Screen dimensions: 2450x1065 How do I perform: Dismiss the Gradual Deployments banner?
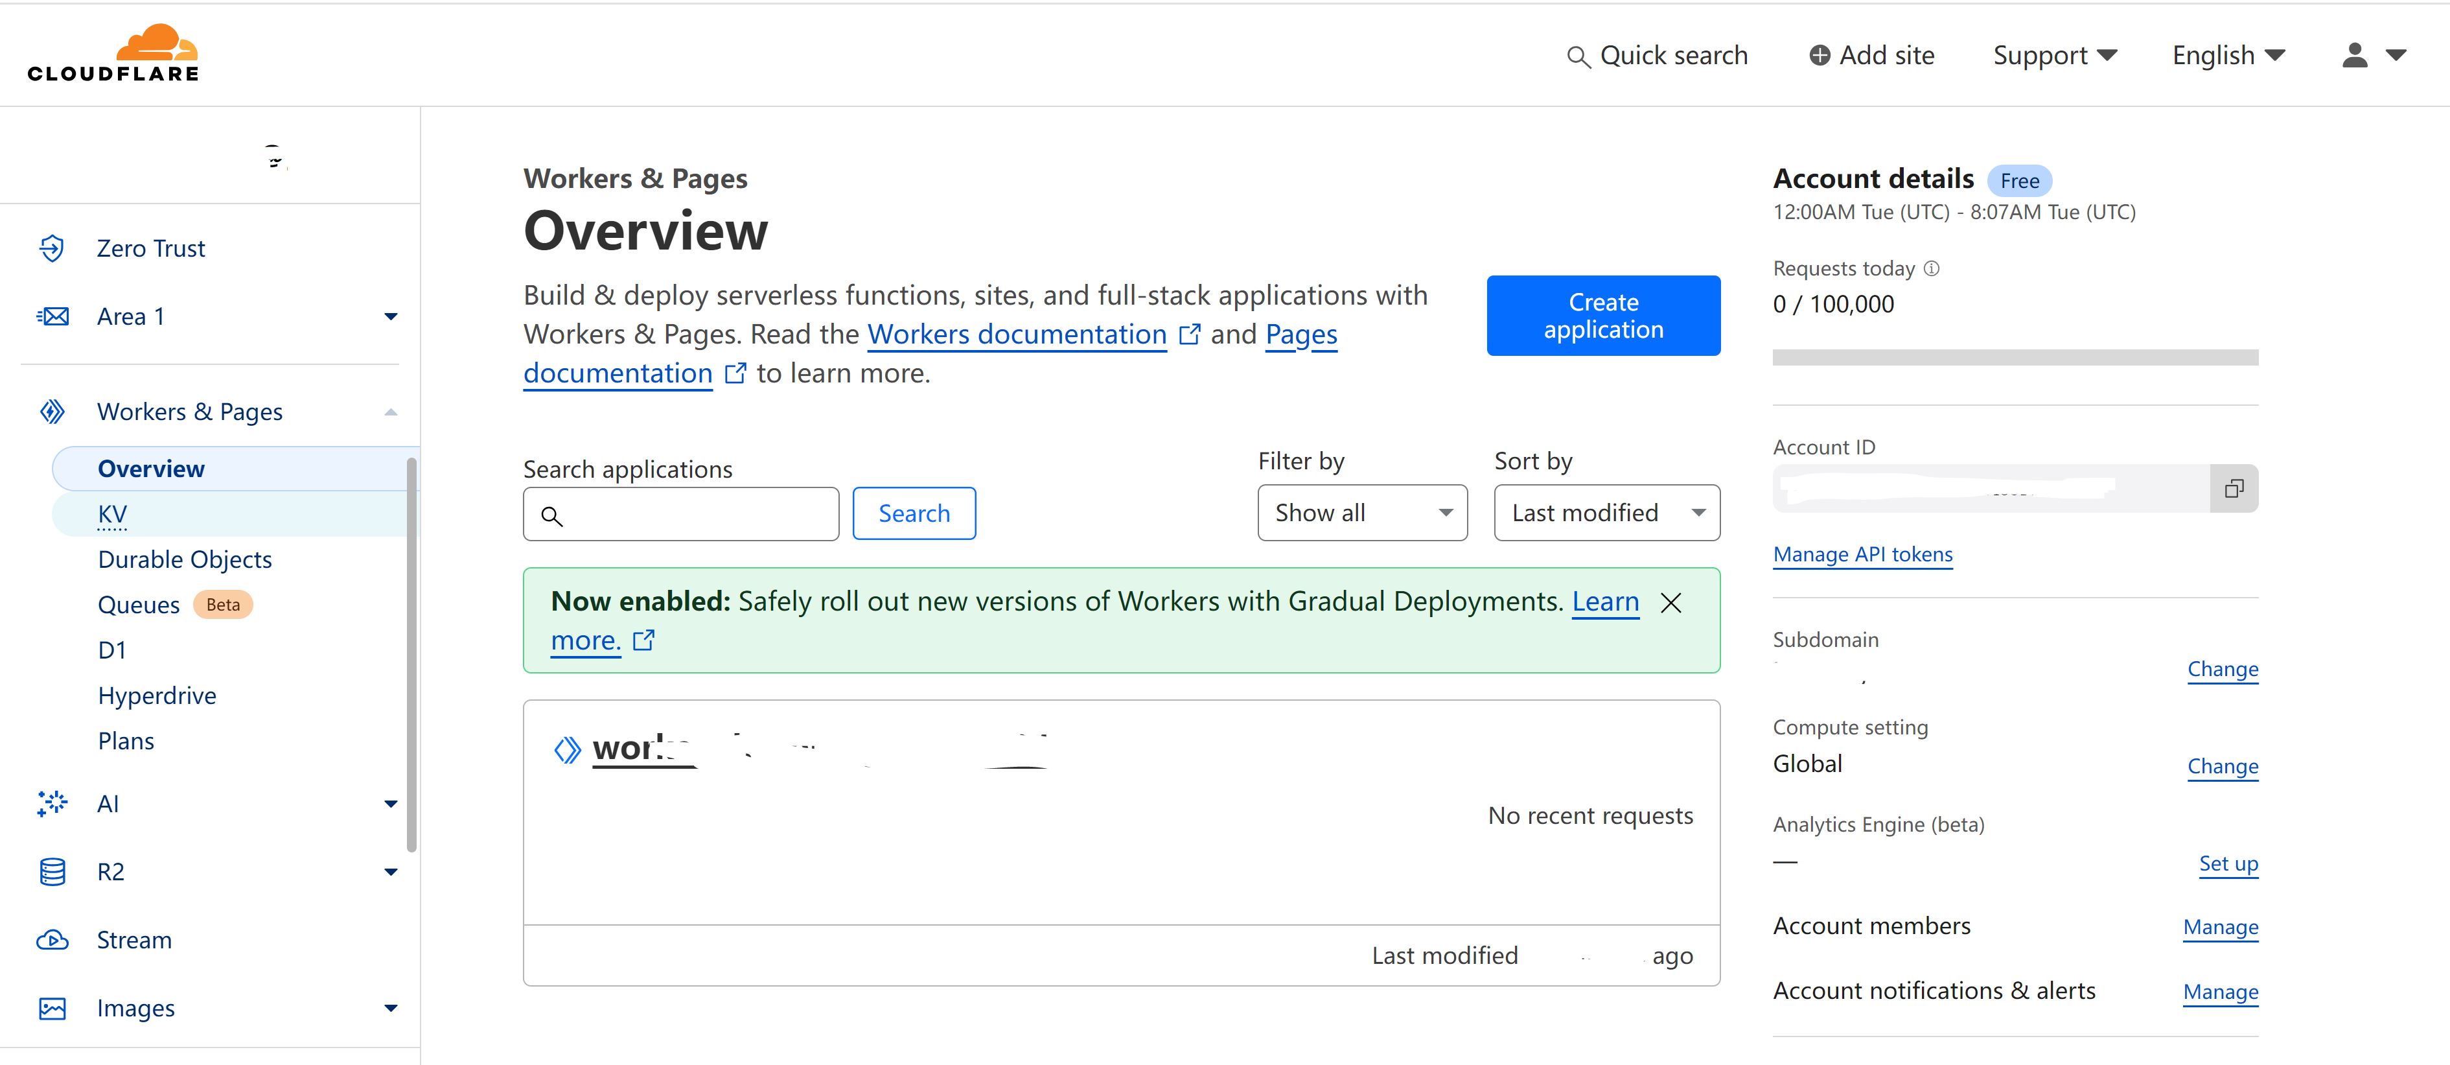tap(1670, 602)
